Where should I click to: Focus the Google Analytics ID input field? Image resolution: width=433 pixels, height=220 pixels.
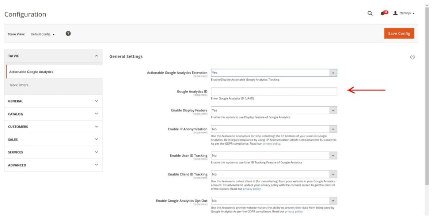click(x=274, y=91)
